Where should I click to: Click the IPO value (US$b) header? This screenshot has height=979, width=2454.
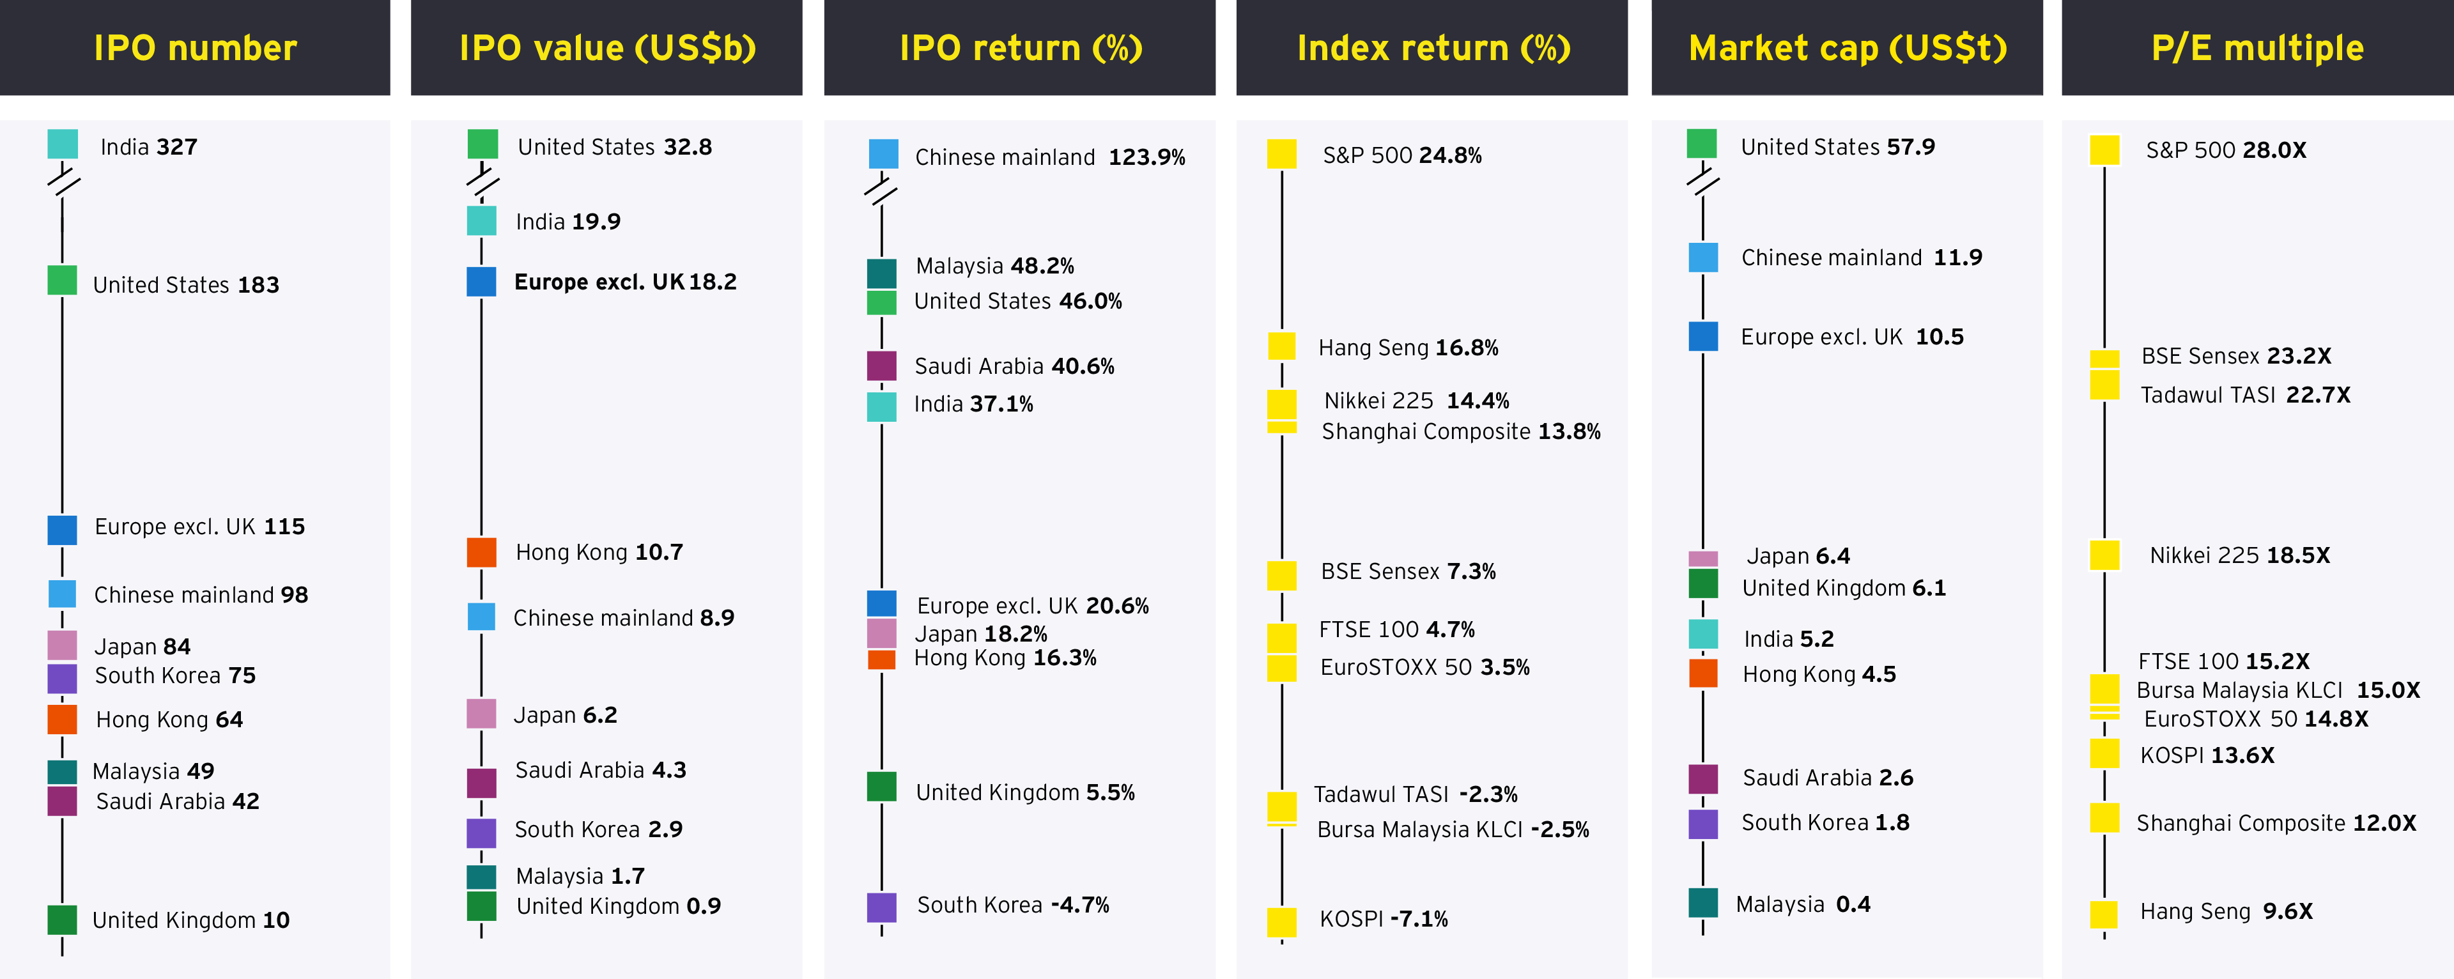[x=608, y=48]
